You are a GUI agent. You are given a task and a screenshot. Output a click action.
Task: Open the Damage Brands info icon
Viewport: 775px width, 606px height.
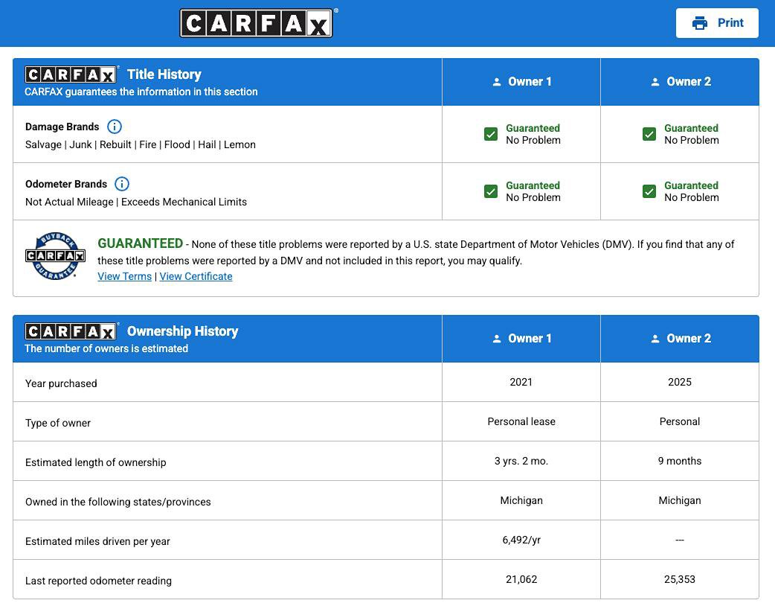click(x=115, y=127)
